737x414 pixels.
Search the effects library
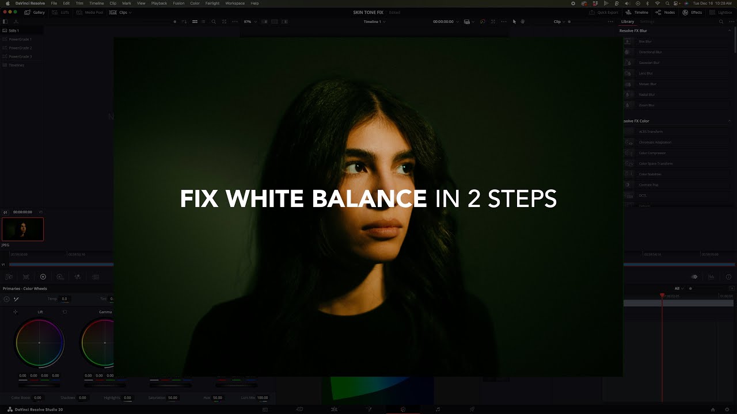721,21
